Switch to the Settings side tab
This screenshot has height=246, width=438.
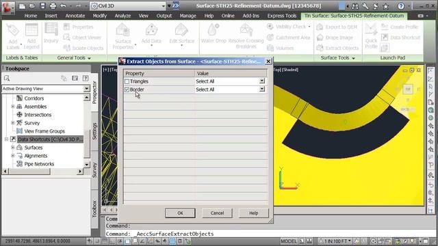(94, 131)
